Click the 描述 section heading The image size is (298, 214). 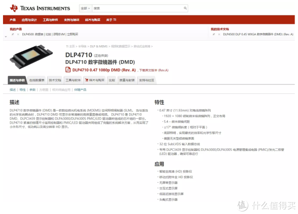coord(14,102)
